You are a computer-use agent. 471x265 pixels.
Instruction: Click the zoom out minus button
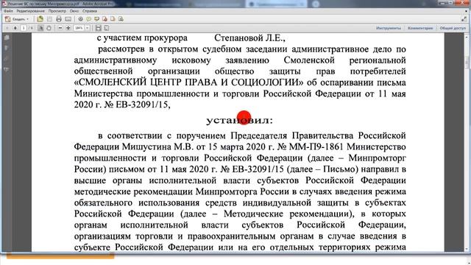pyautogui.click(x=60, y=28)
